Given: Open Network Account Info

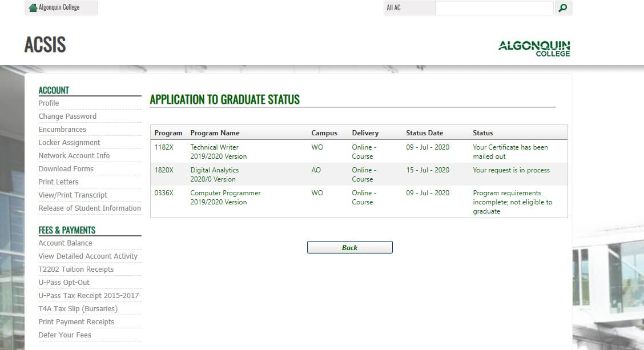Looking at the screenshot, I should (74, 156).
